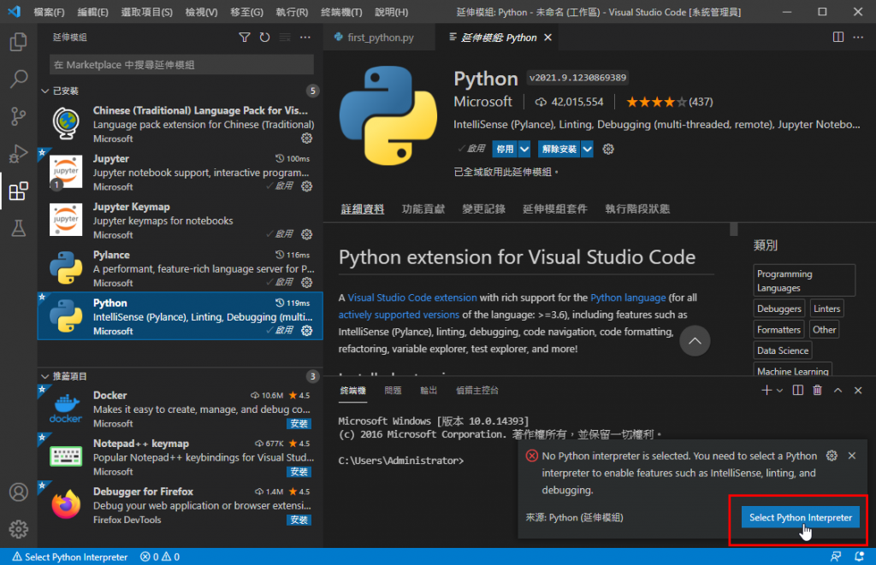This screenshot has width=876, height=565.
Task: Close the 延伸模組: Python tab
Action: (x=548, y=38)
